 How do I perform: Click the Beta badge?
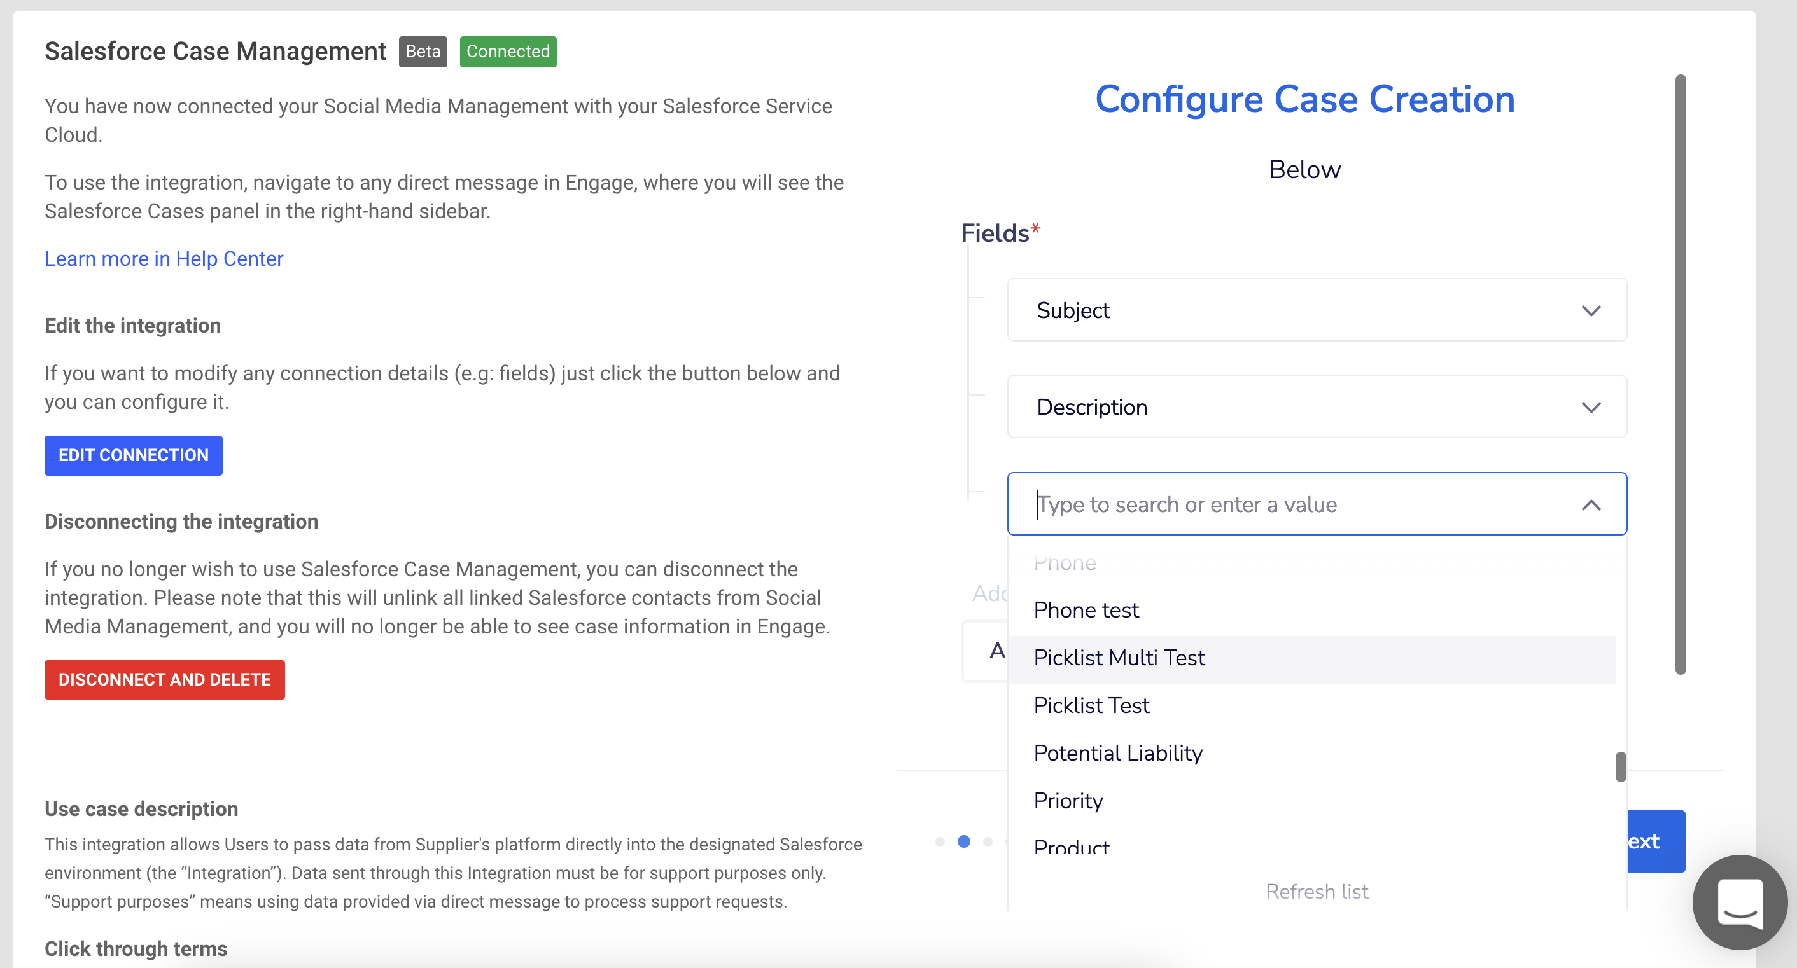pos(423,52)
